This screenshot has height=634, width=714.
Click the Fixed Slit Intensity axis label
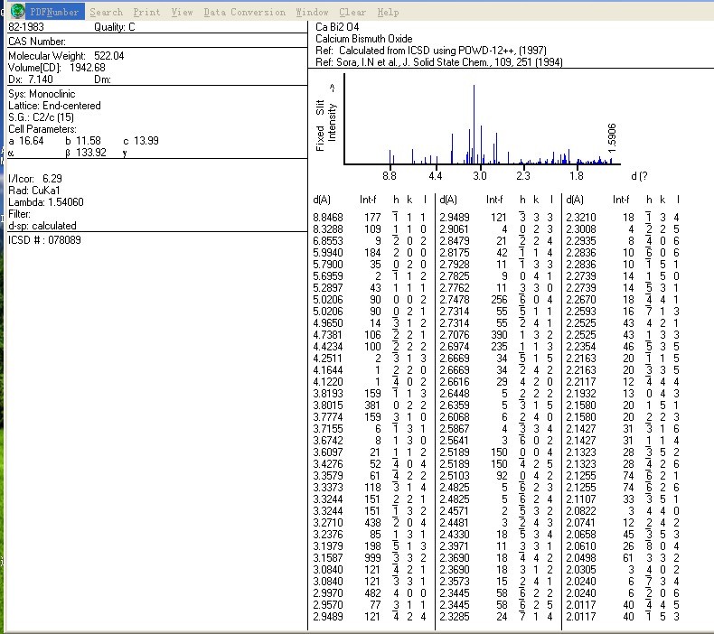point(325,117)
